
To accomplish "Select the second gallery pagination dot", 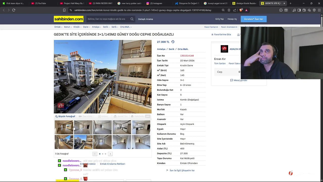I will (x=102, y=154).
